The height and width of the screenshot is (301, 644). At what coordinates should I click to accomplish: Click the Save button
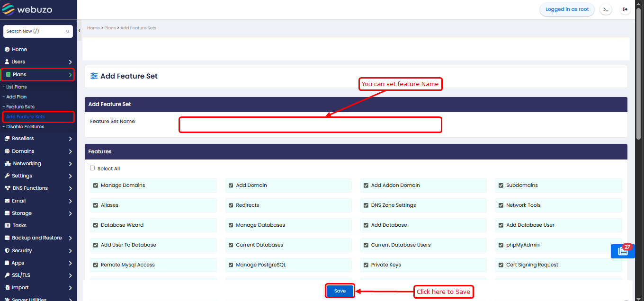(x=340, y=291)
